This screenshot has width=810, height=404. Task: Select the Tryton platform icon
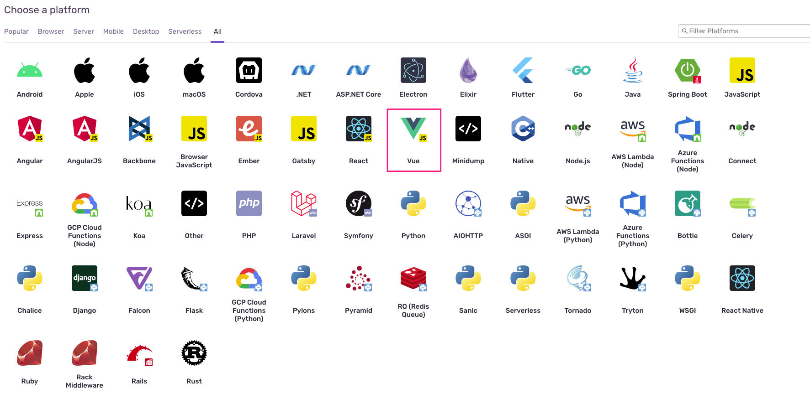coord(633,278)
